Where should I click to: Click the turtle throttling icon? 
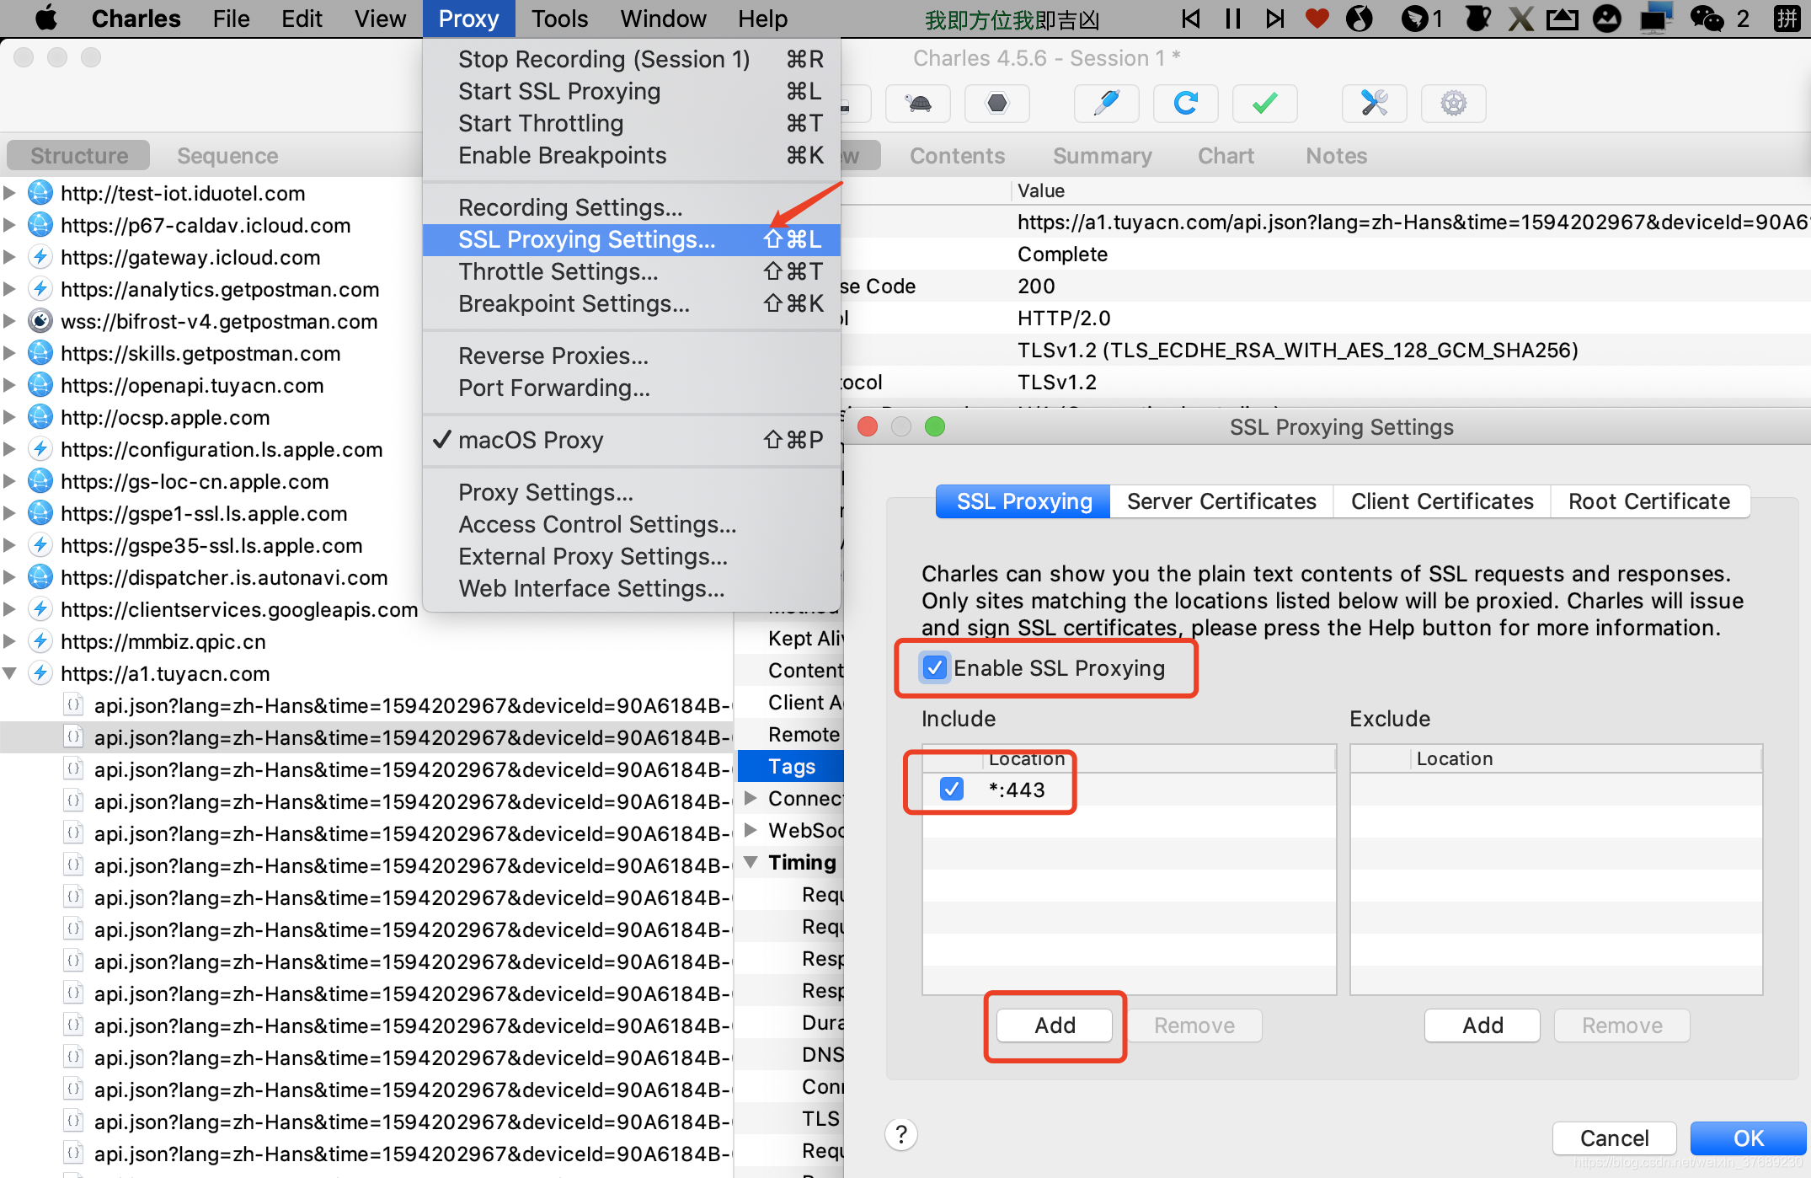918,104
